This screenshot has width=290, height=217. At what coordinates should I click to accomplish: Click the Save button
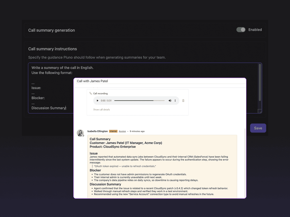coord(258,128)
